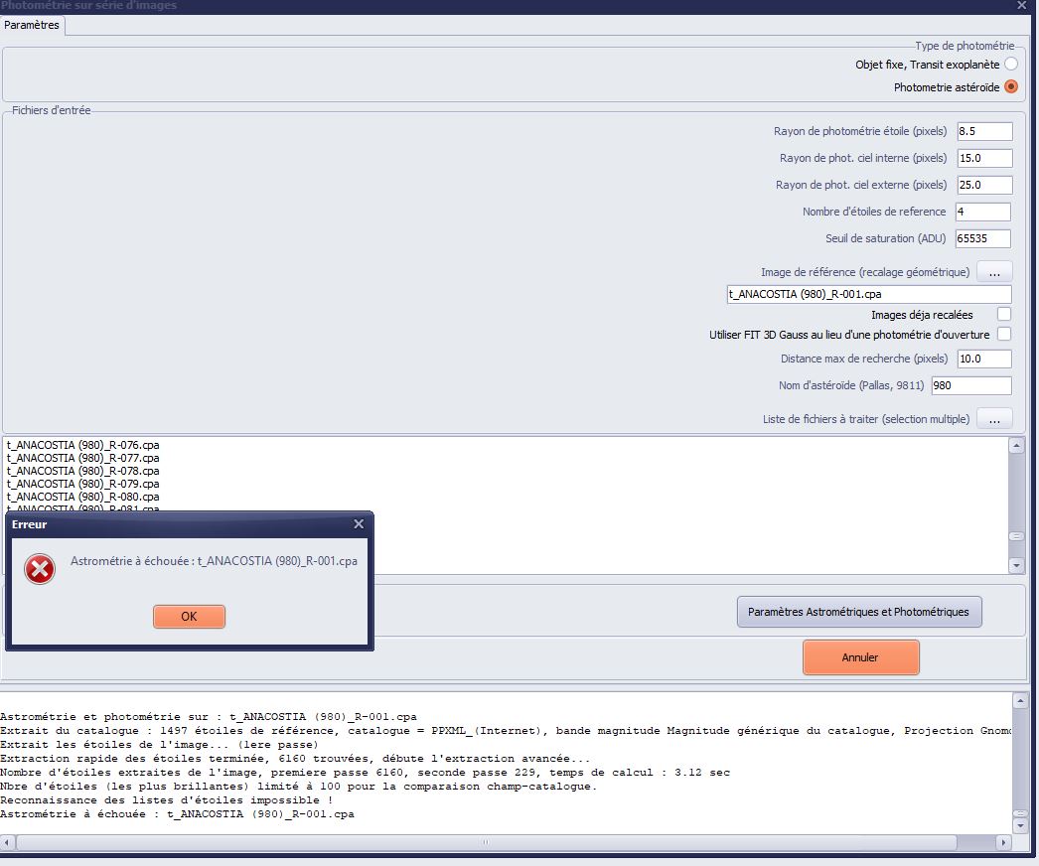Viewport: 1039px width, 866px height.
Task: Edit the Nom d'astéroïde field
Action: (970, 385)
